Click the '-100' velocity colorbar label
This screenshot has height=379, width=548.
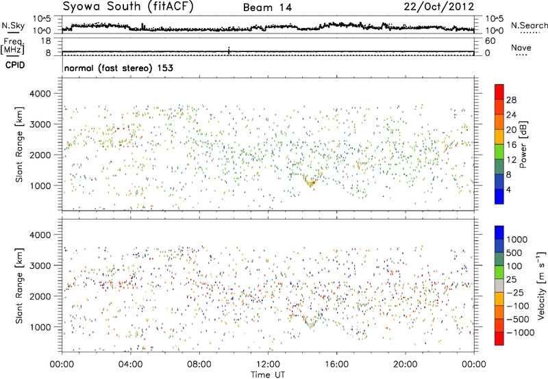tap(518, 306)
